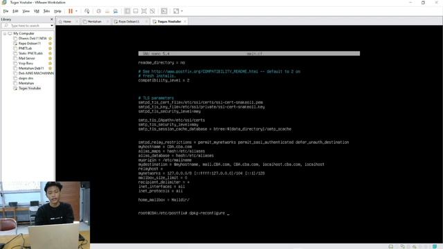Collapse the My Computer tree node
The image size is (443, 249).
[x=5, y=33]
